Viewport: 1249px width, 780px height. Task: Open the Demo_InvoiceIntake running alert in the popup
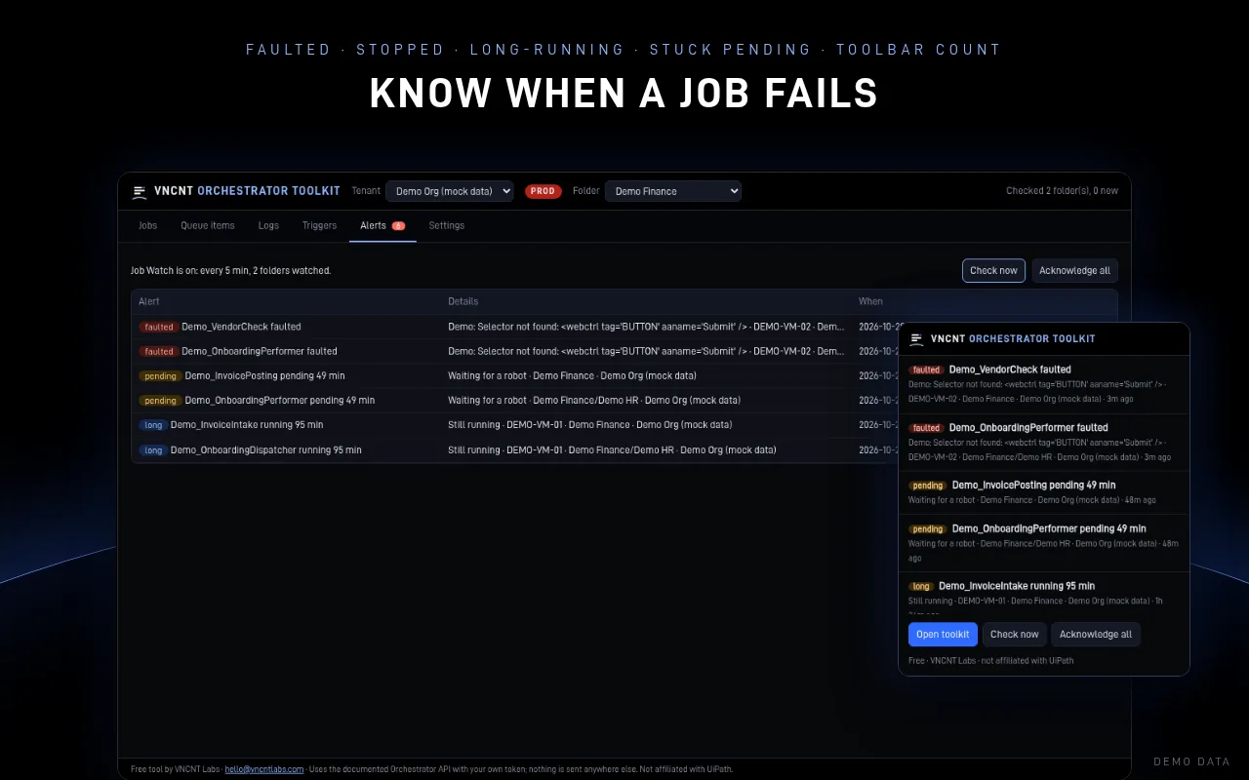pos(1044,594)
